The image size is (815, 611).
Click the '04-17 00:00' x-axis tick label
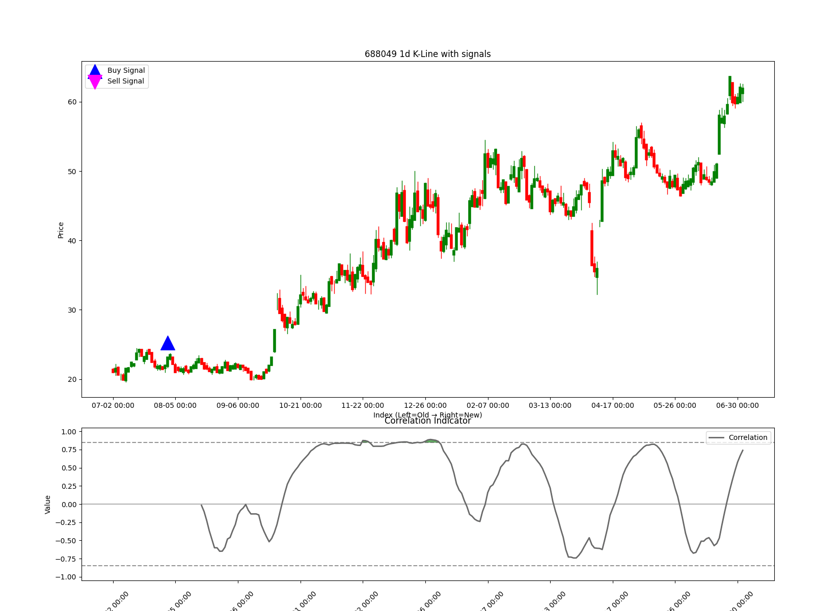613,405
